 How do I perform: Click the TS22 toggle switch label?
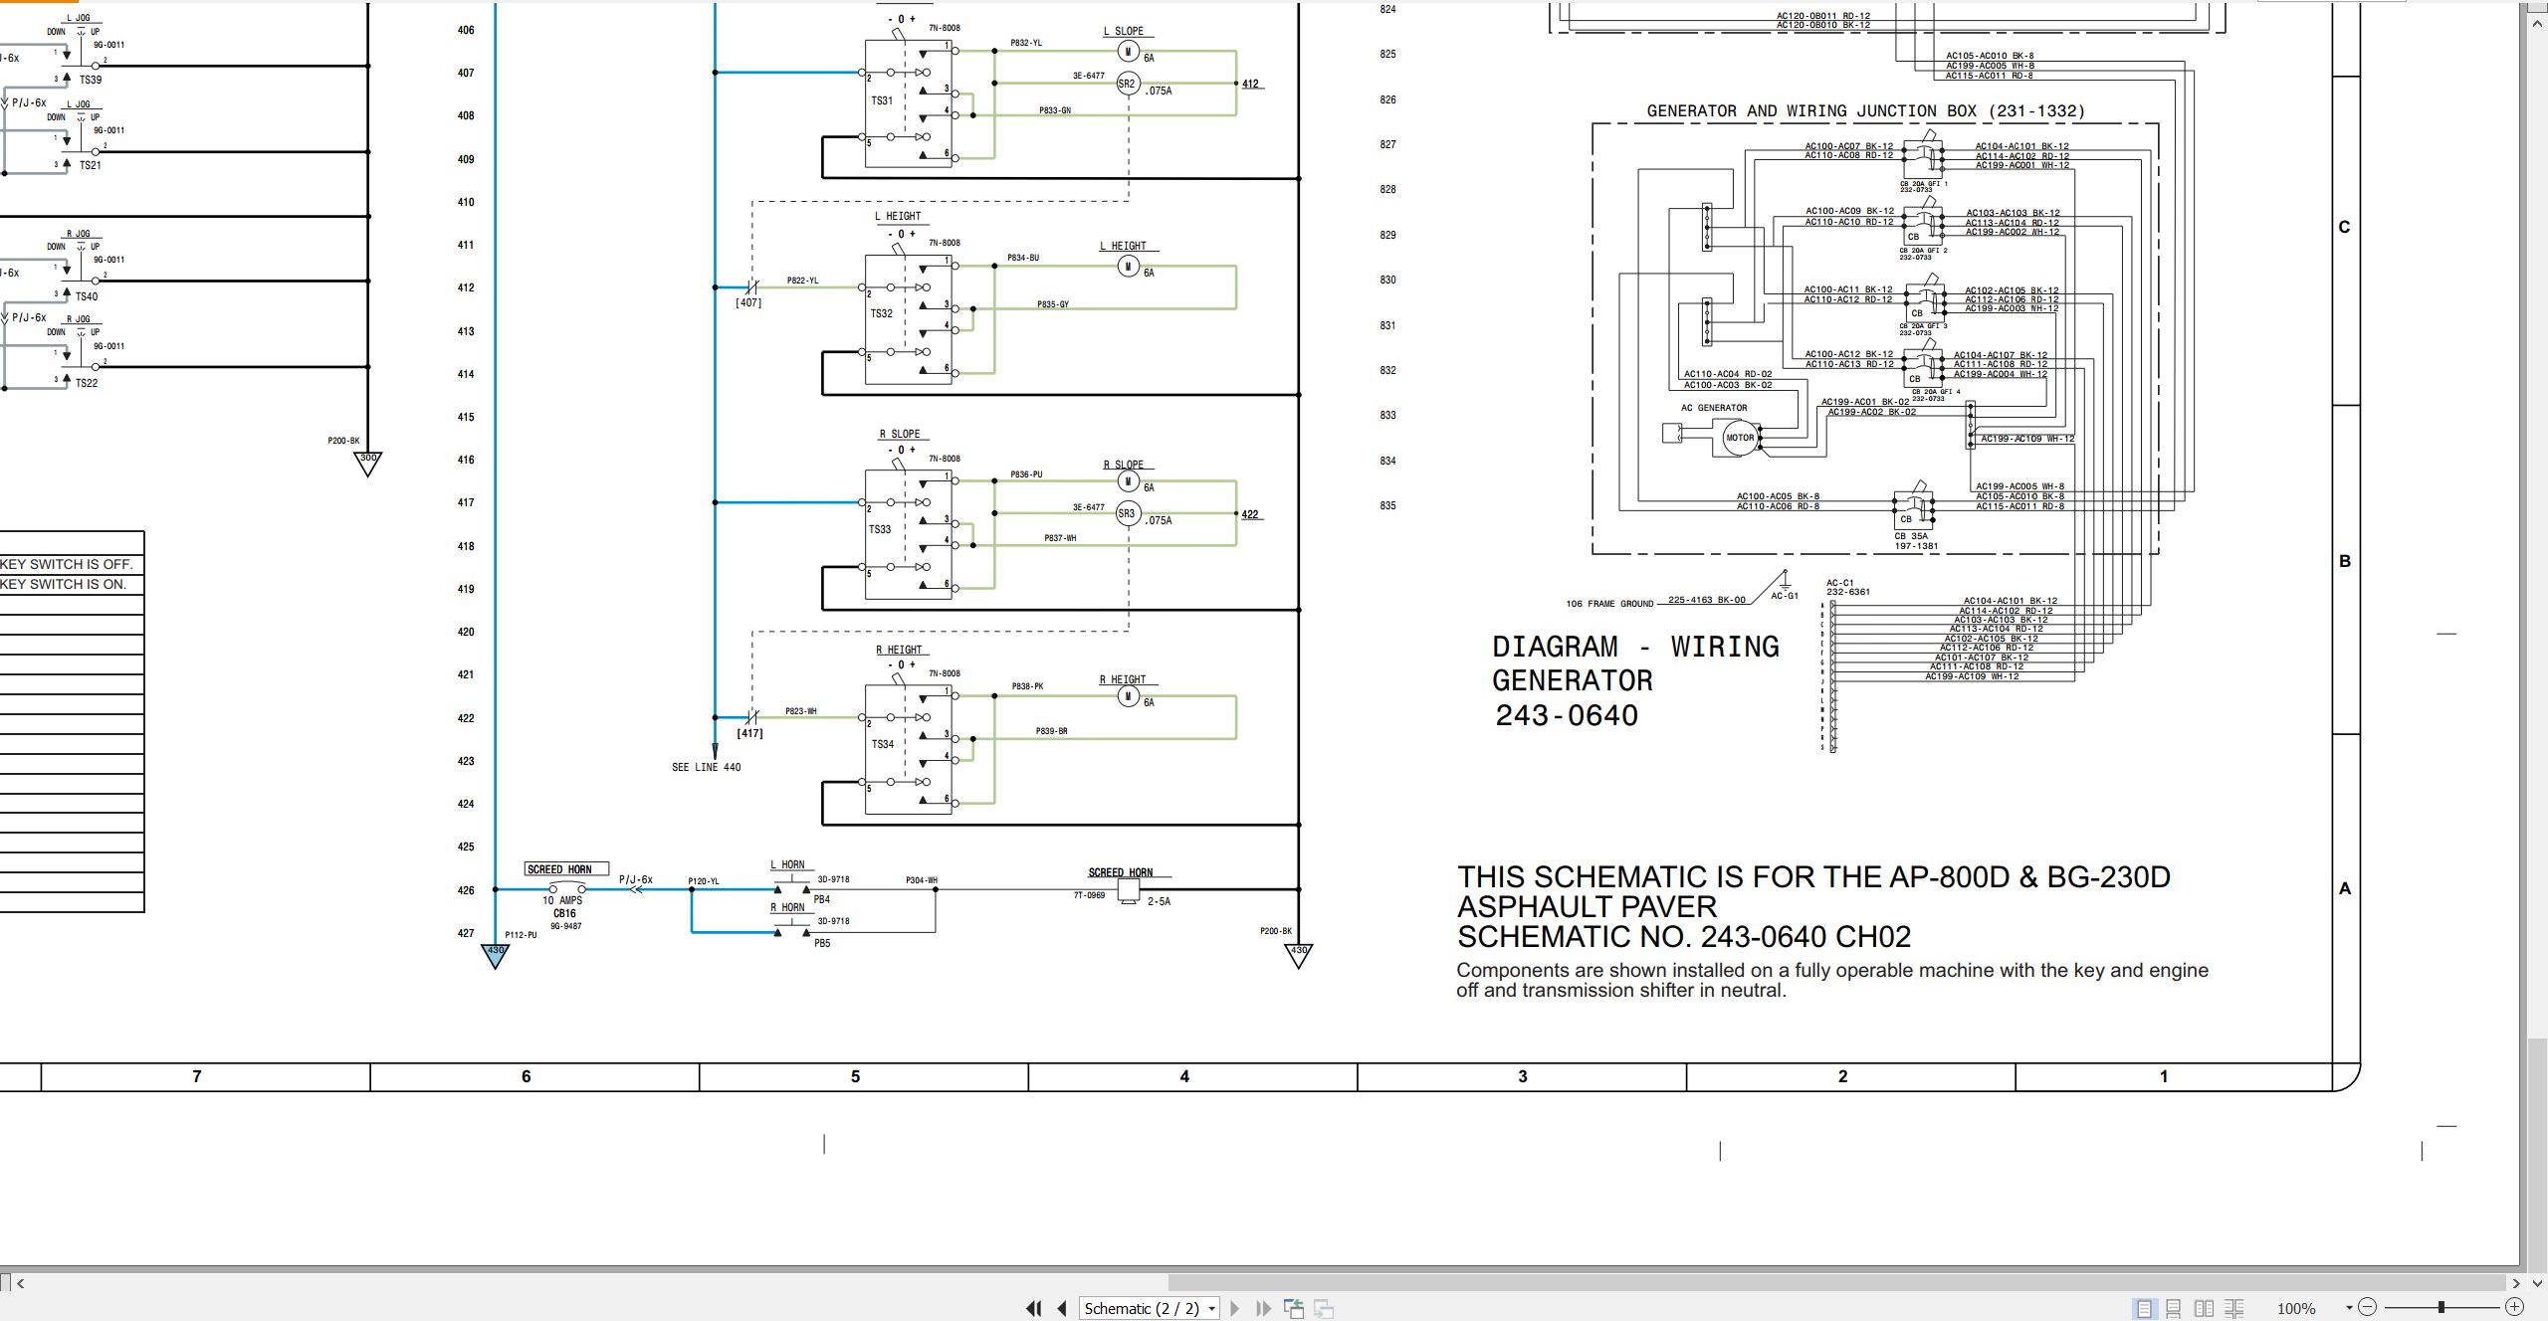pyautogui.click(x=87, y=383)
